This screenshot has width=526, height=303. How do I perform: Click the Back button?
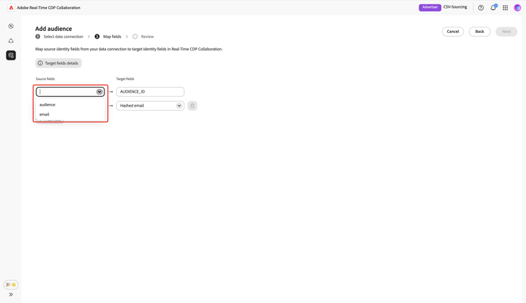[x=480, y=32]
